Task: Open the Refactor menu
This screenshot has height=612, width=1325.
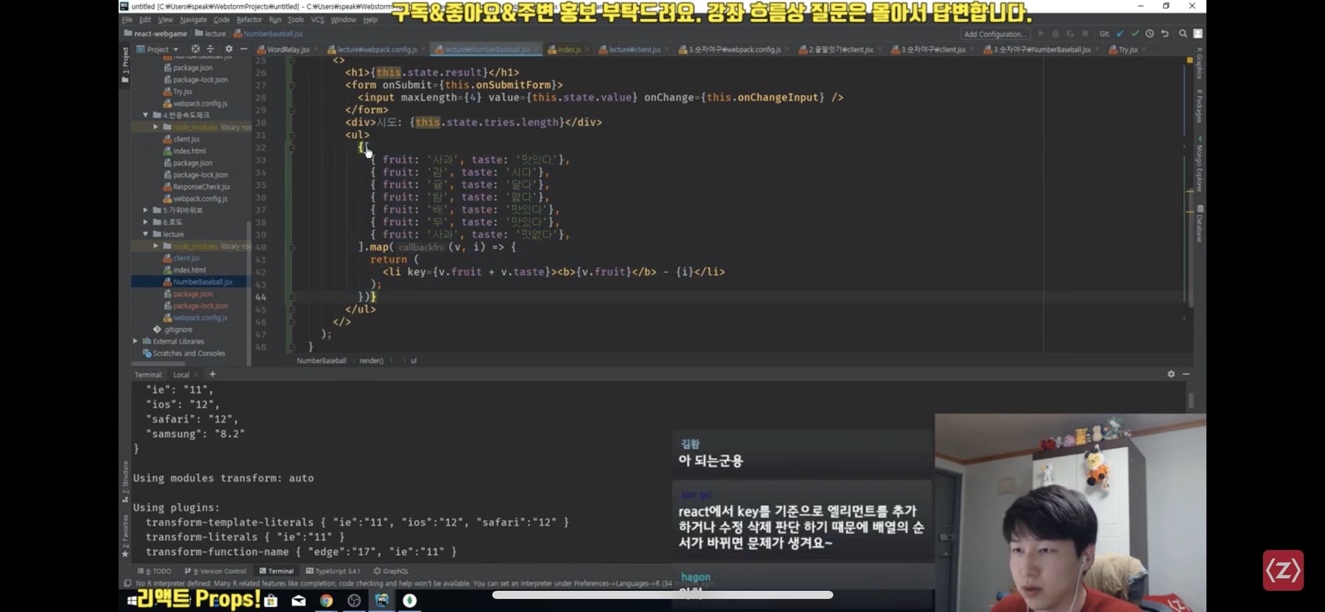Action: pyautogui.click(x=249, y=20)
